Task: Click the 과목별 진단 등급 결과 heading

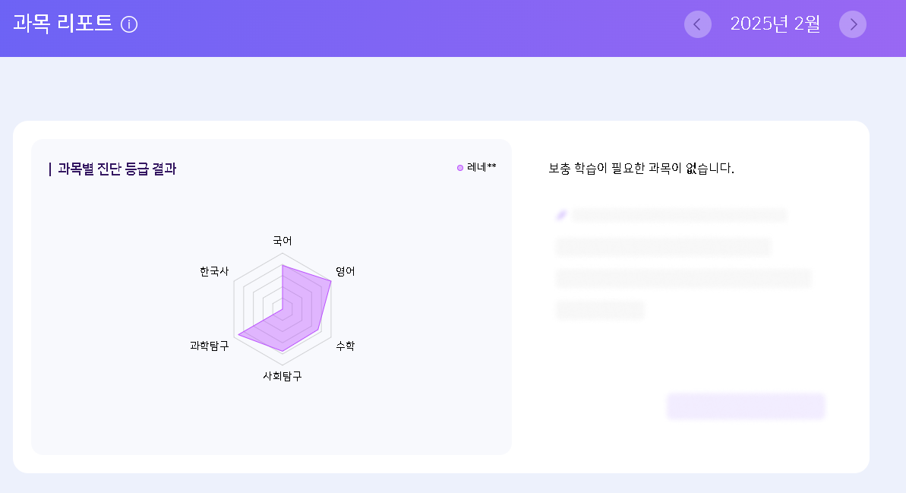Action: (117, 169)
